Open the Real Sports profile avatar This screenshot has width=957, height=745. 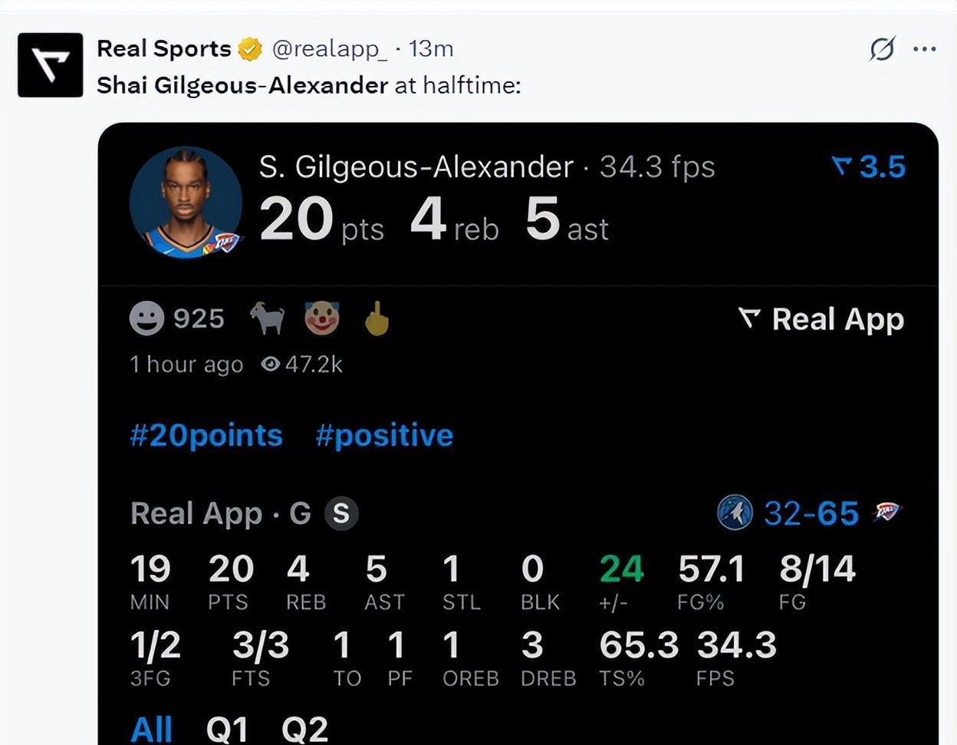point(50,64)
